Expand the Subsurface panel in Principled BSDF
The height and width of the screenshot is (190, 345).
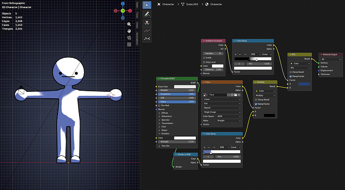[159, 116]
